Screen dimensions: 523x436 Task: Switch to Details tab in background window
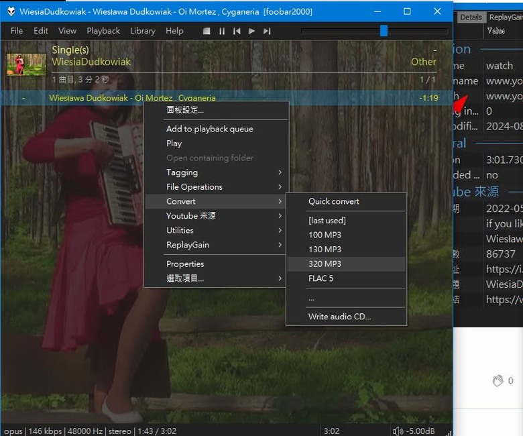(x=471, y=17)
